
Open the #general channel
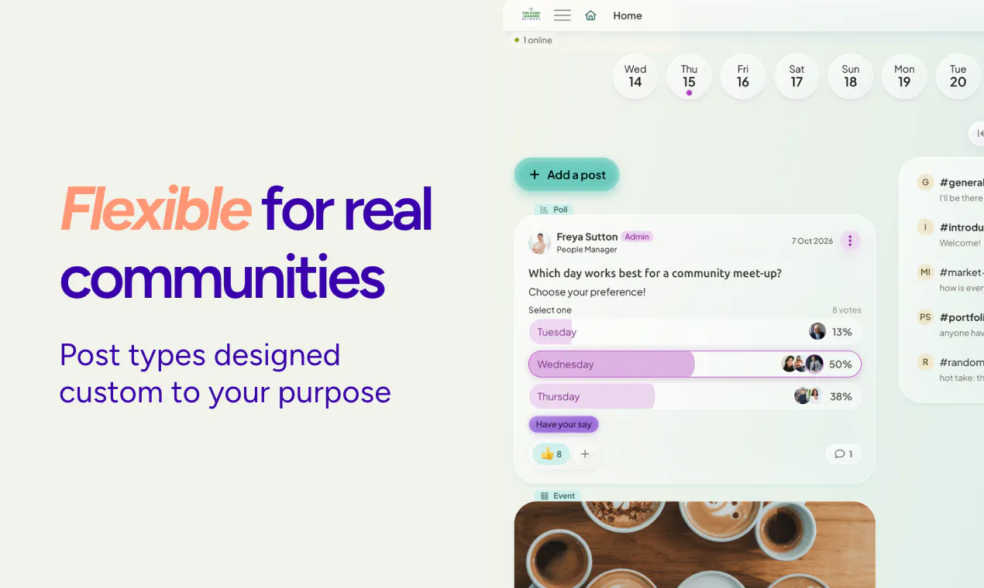962,183
